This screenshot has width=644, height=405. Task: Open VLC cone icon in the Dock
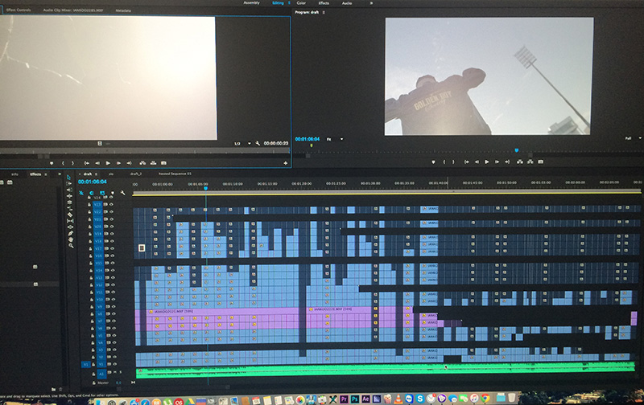[398, 399]
